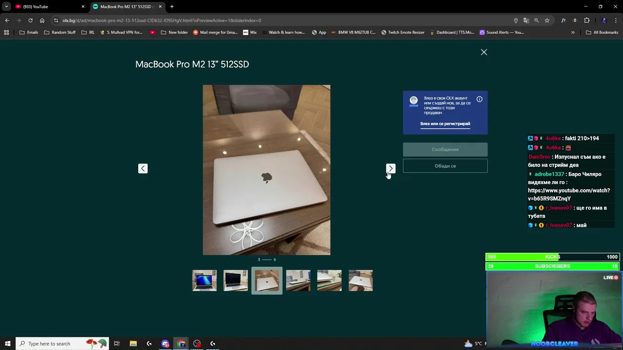Show the previous photo with left arrow
Image resolution: width=623 pixels, height=350 pixels.
click(143, 168)
